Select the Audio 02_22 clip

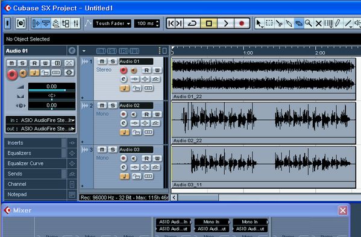point(263,123)
